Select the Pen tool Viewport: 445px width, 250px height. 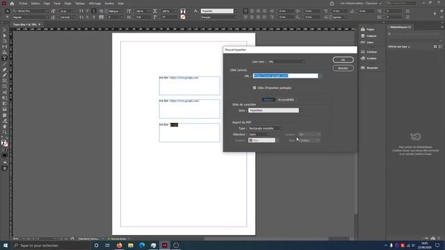5,69
